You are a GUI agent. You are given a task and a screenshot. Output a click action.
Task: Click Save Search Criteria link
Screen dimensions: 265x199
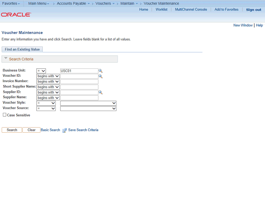(83, 130)
